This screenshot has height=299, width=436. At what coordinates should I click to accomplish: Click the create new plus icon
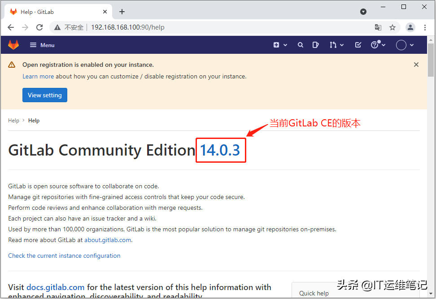[x=276, y=45]
